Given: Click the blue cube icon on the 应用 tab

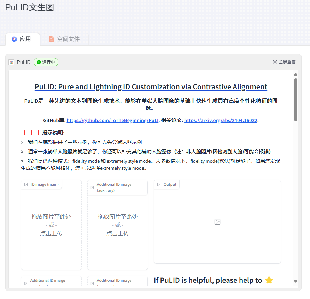Looking at the screenshot, I should [14, 39].
